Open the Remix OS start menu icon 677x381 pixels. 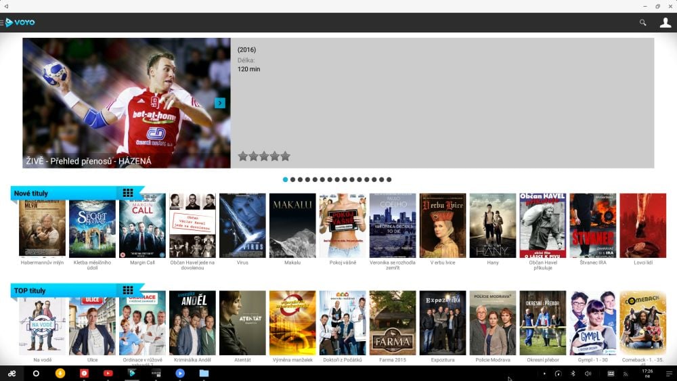click(12, 374)
